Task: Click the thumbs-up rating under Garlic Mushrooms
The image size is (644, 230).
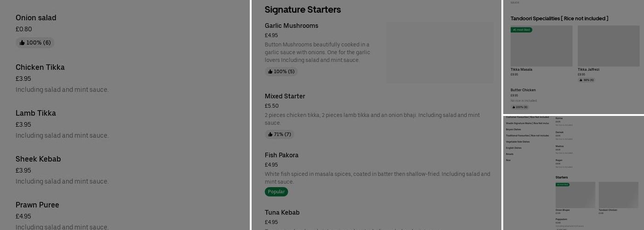Action: (x=281, y=72)
